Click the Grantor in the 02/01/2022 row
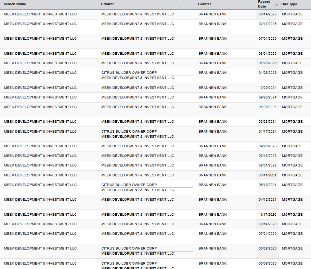 pyautogui.click(x=138, y=165)
